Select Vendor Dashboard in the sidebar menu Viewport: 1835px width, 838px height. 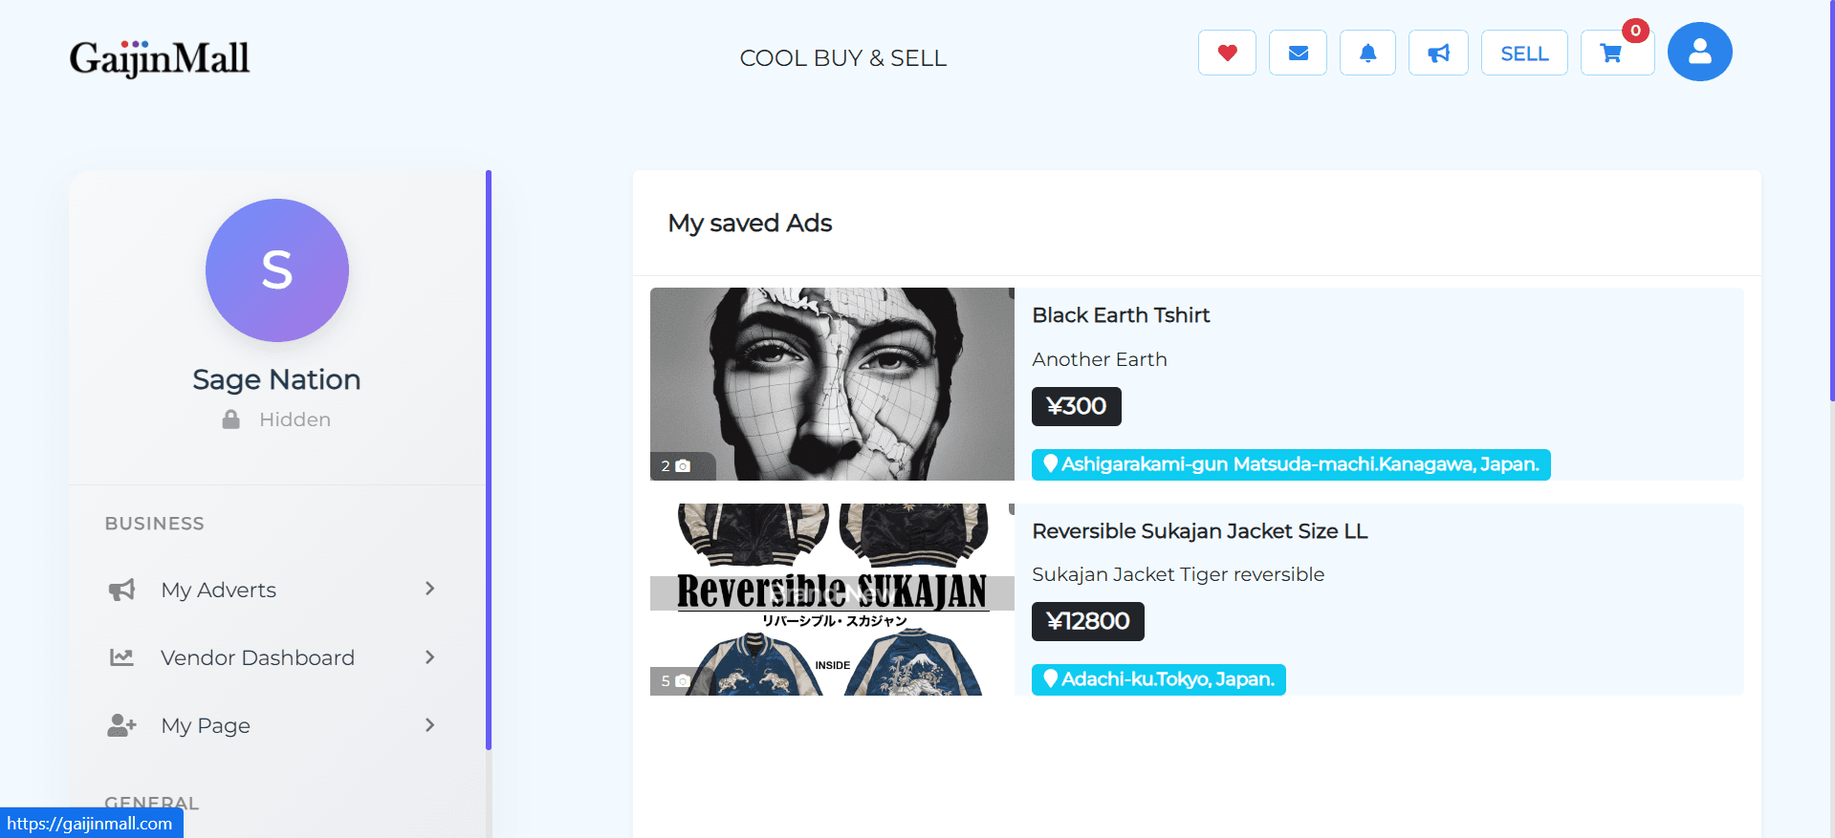coord(256,657)
